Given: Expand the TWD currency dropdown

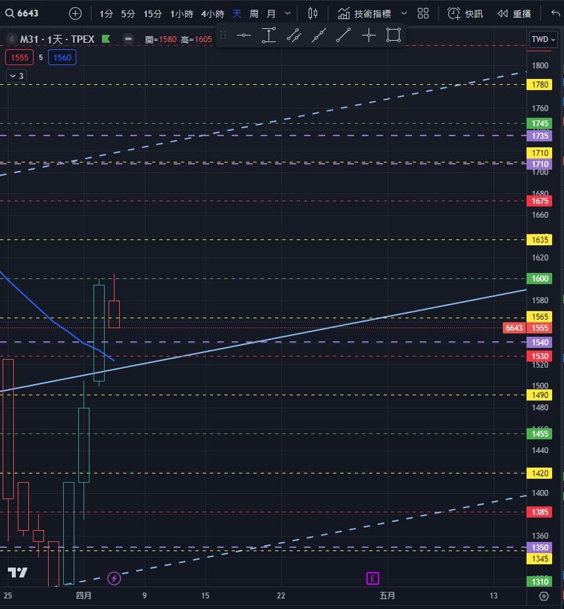Looking at the screenshot, I should point(543,39).
